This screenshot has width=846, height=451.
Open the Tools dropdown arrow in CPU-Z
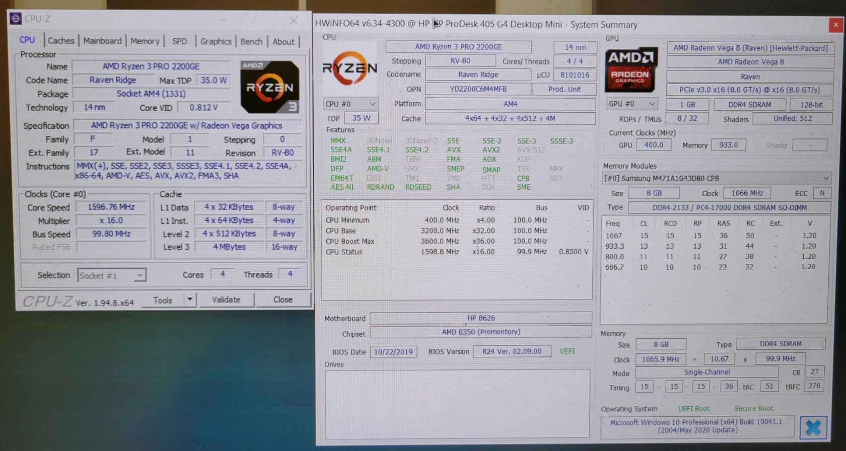190,299
